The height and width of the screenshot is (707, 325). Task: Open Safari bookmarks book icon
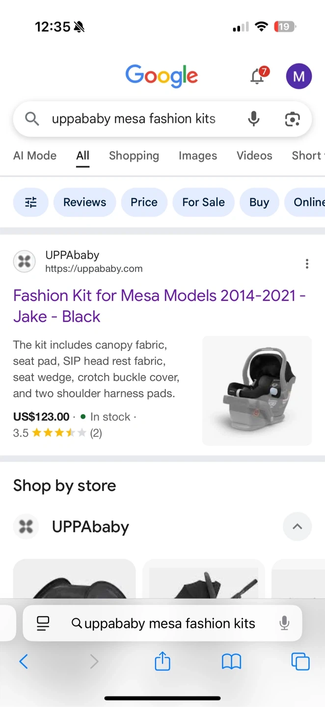pos(231,661)
